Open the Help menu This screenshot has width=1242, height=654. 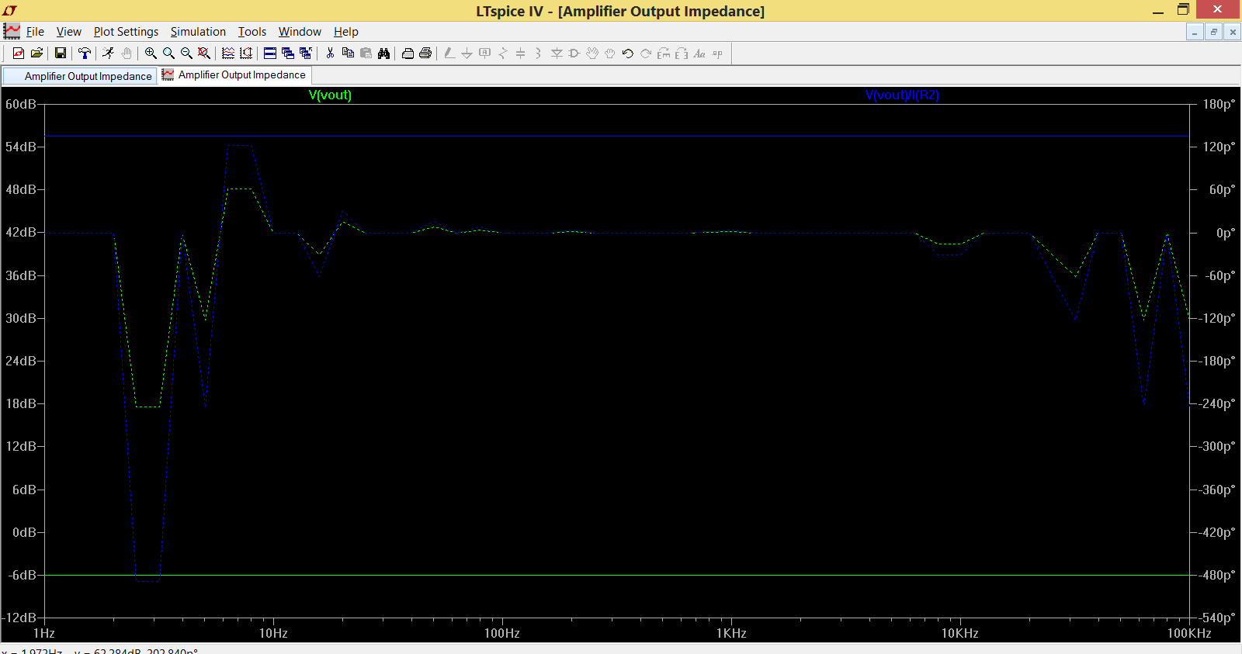coord(346,32)
